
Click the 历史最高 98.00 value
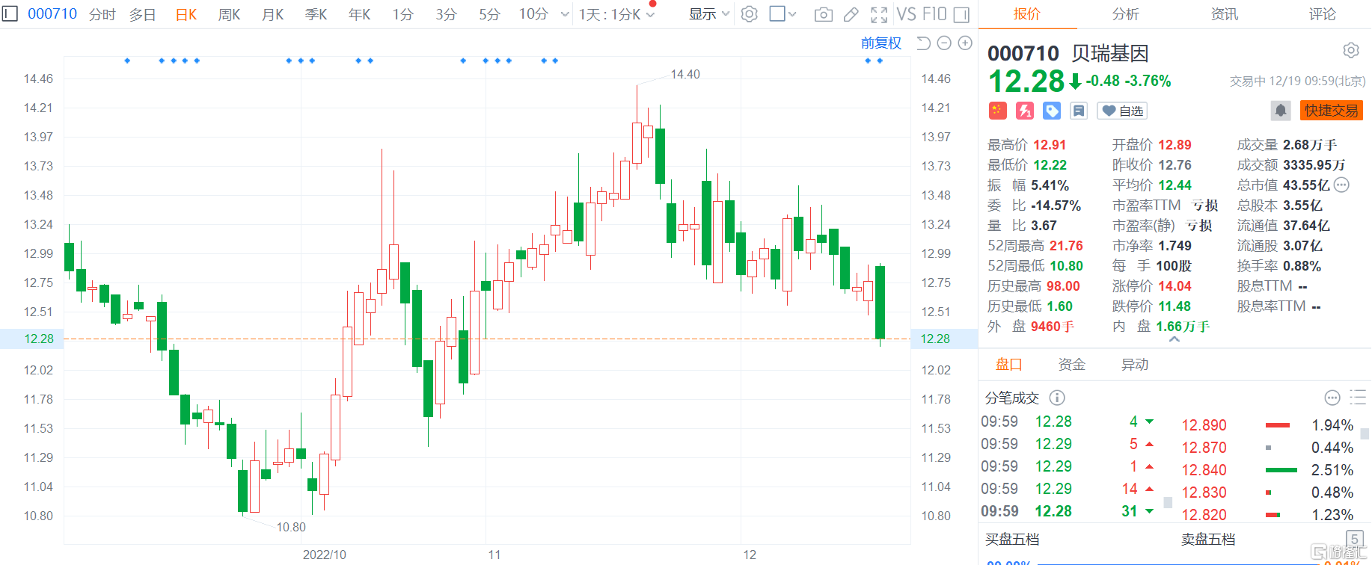click(x=1063, y=286)
